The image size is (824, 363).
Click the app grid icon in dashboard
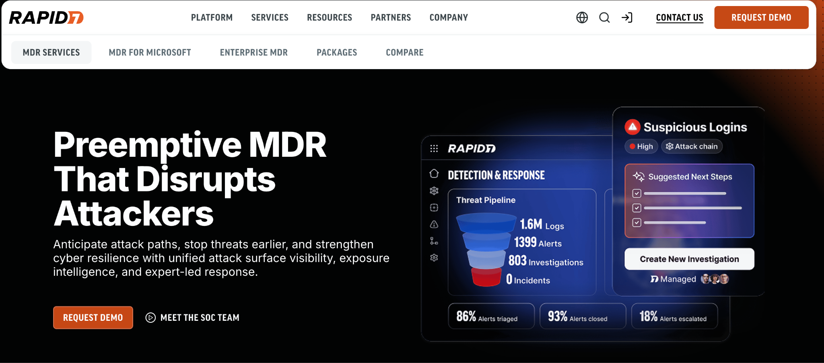point(434,148)
